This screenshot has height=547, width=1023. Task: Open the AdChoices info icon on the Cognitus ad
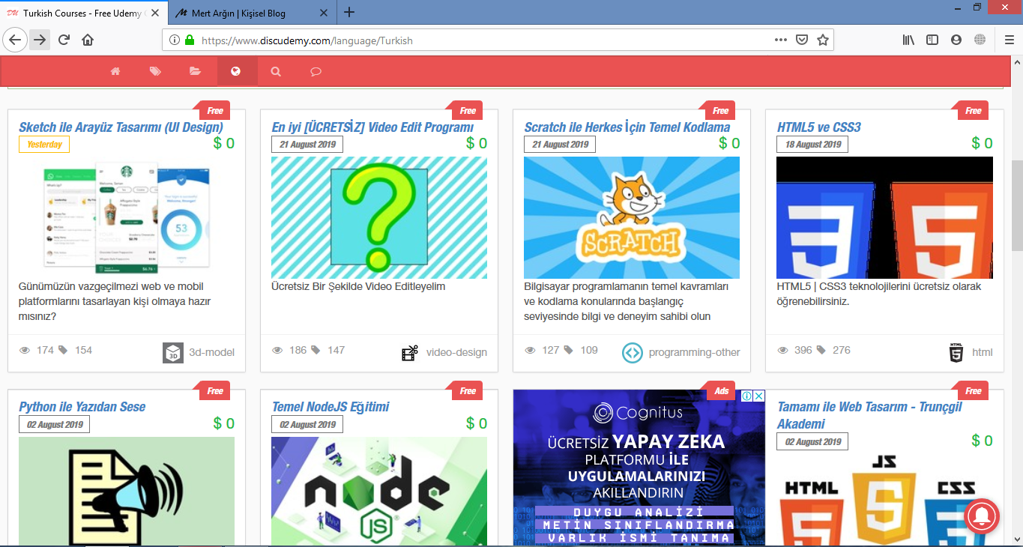point(747,396)
